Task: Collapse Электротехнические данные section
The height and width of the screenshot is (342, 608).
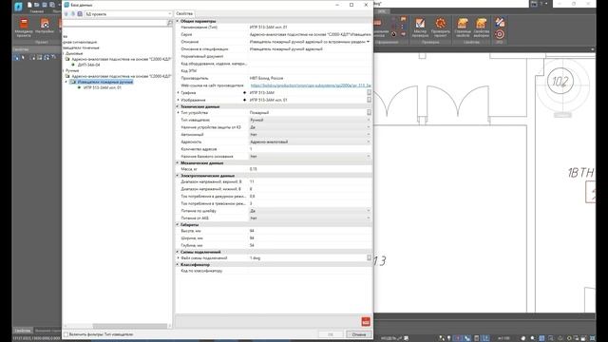Action: coord(178,175)
